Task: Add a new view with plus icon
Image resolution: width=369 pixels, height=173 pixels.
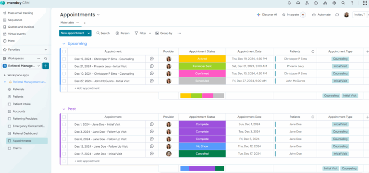Action: (85, 23)
